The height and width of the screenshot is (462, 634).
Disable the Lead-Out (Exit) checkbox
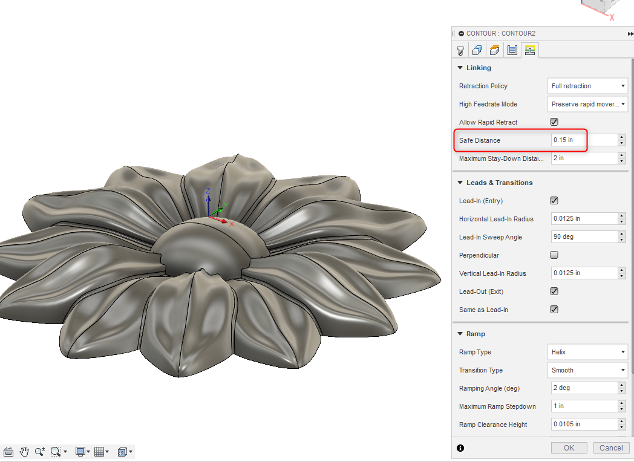coord(554,291)
